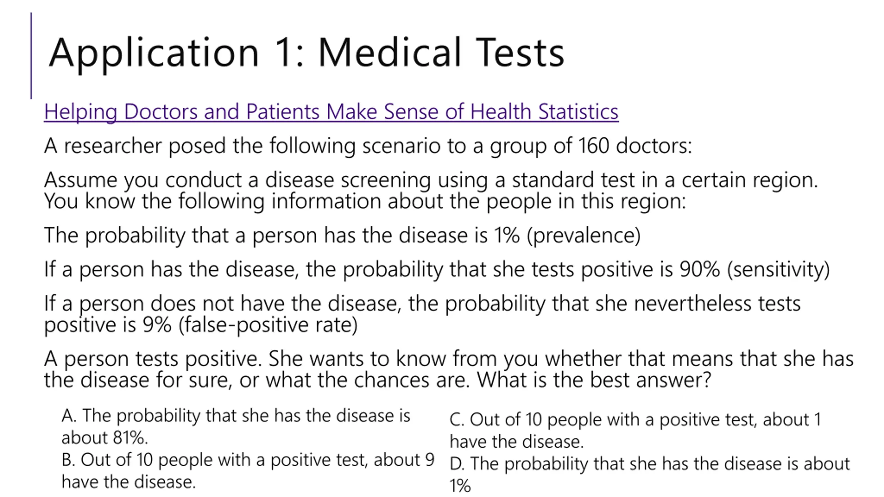Click the 'What is the best answer?' question
The width and height of the screenshot is (884, 497).
(x=594, y=380)
